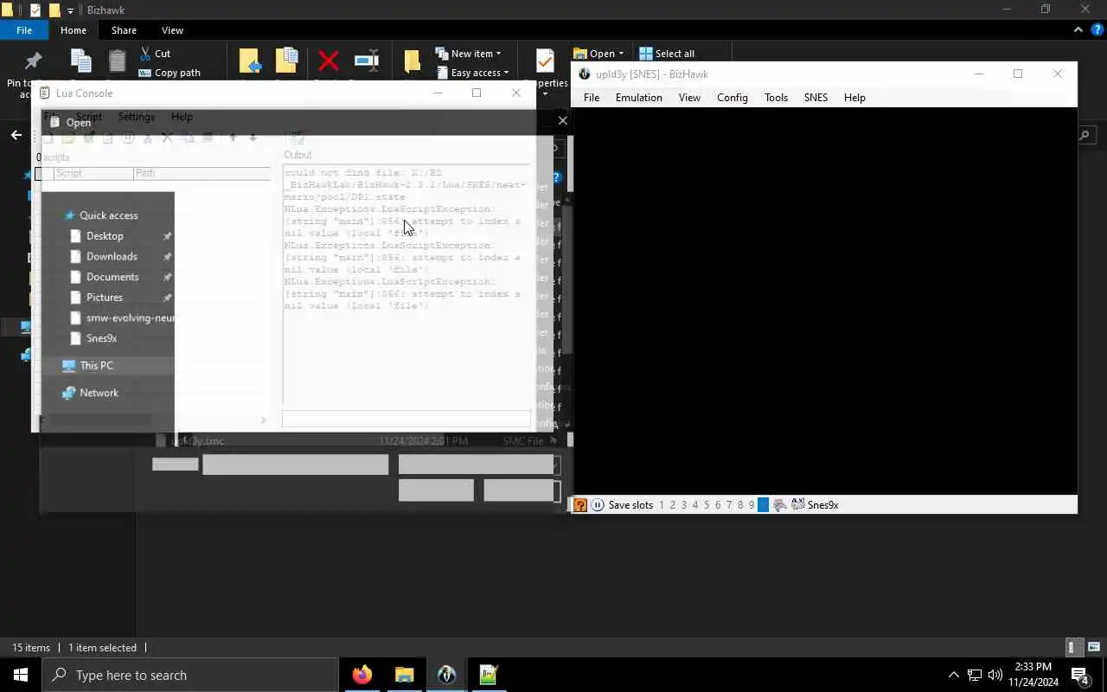Click the red Delete X icon
Viewport: 1107px width, 692px height.
point(329,61)
